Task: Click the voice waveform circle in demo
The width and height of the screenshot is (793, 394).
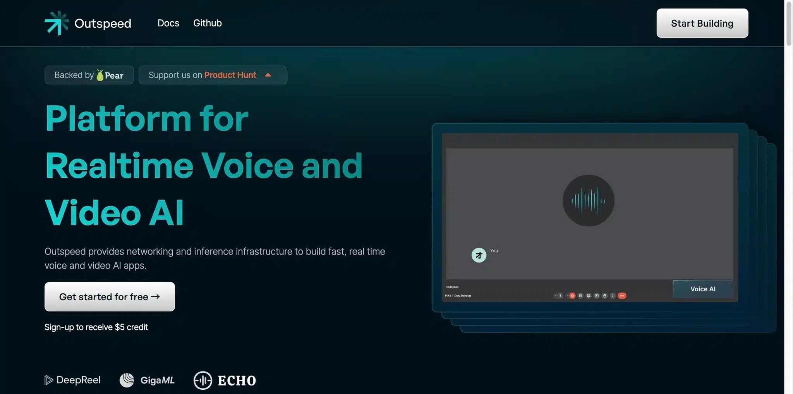Action: [x=588, y=201]
